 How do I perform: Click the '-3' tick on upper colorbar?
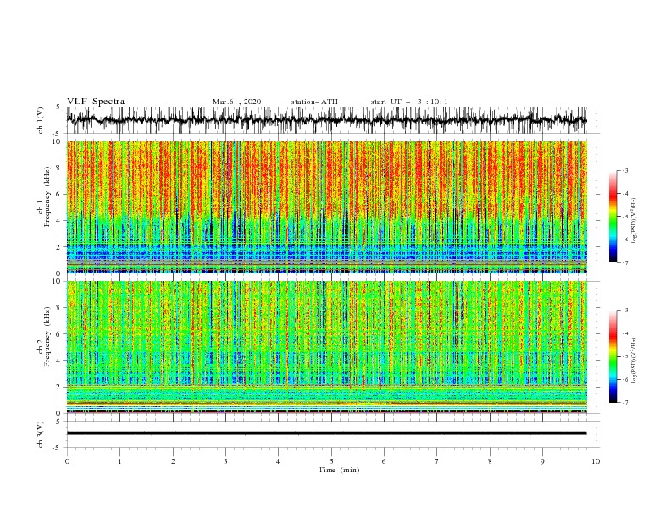pyautogui.click(x=625, y=170)
